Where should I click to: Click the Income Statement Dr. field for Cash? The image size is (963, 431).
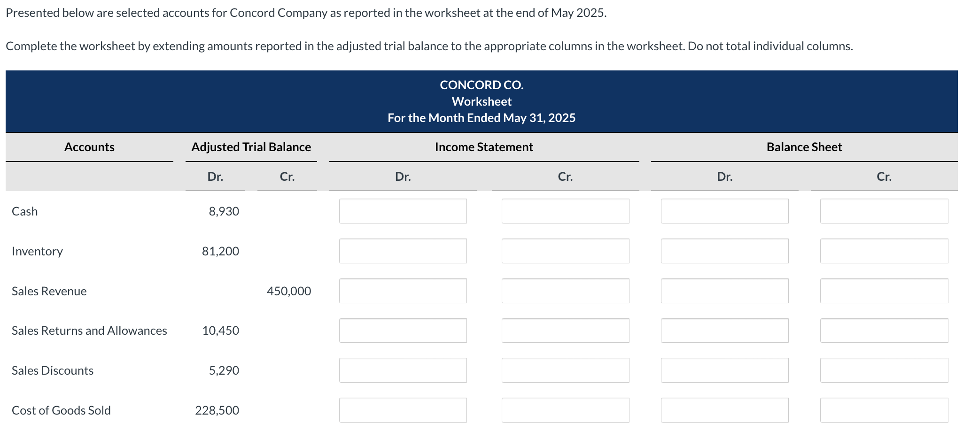tap(403, 211)
